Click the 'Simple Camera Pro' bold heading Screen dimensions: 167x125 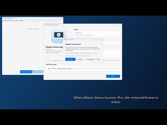click(73, 44)
